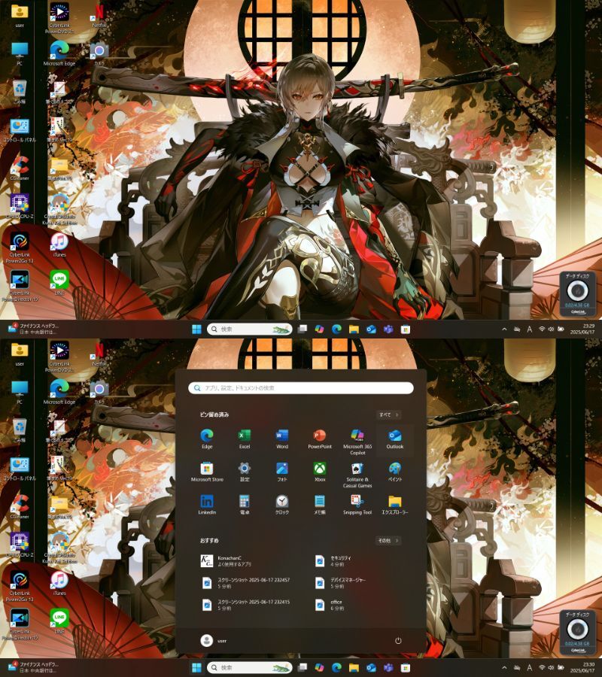602x677 pixels.
Task: Open Outlook from the Start menu
Action: pos(395,439)
